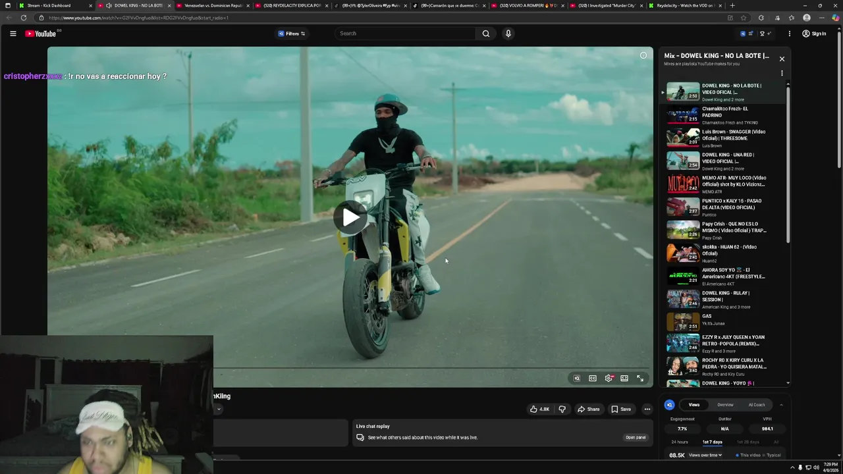This screenshot has height=474, width=843.
Task: Open the system volume speaker icon
Action: 816,467
